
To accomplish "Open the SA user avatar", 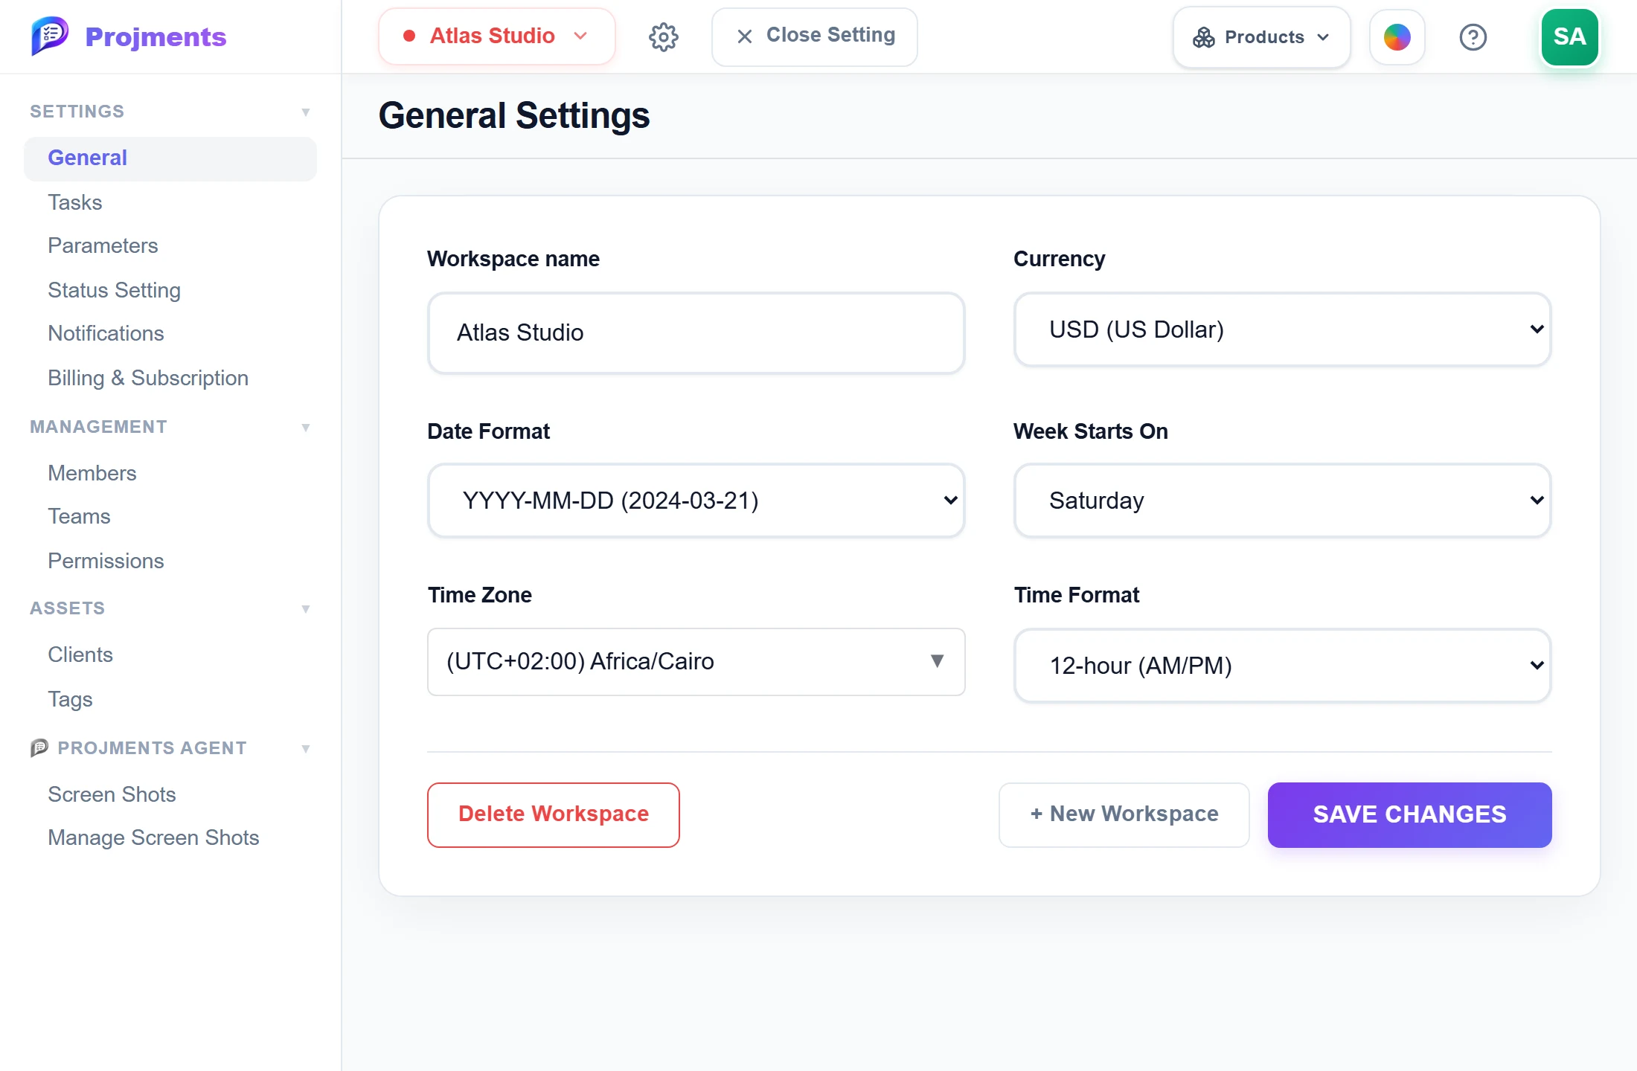I will pyautogui.click(x=1569, y=36).
